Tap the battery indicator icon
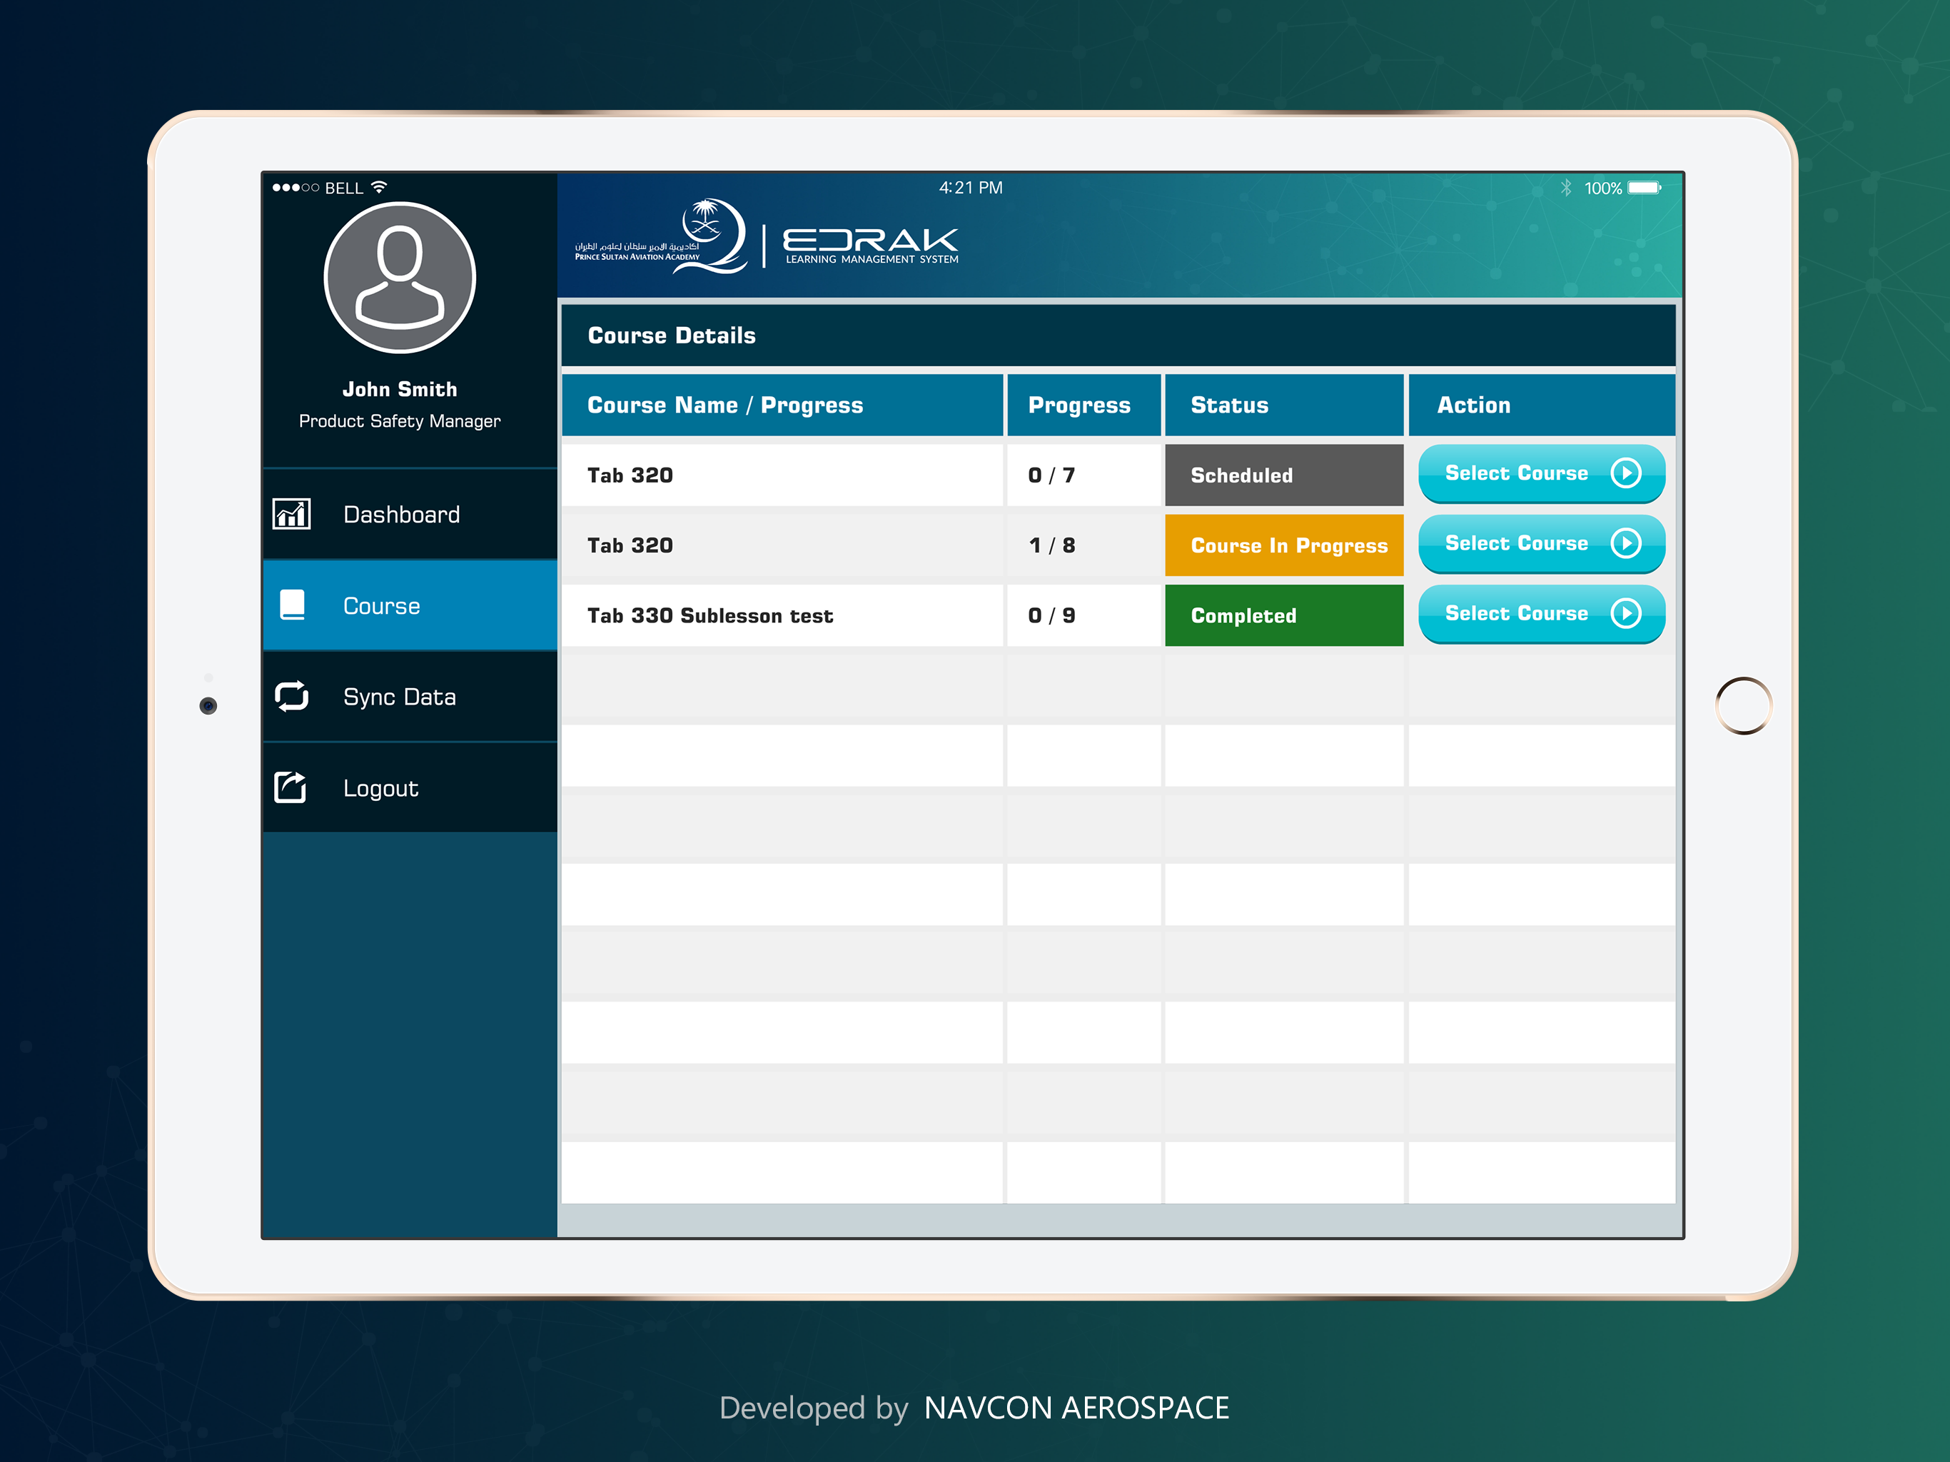 pyautogui.click(x=1644, y=188)
